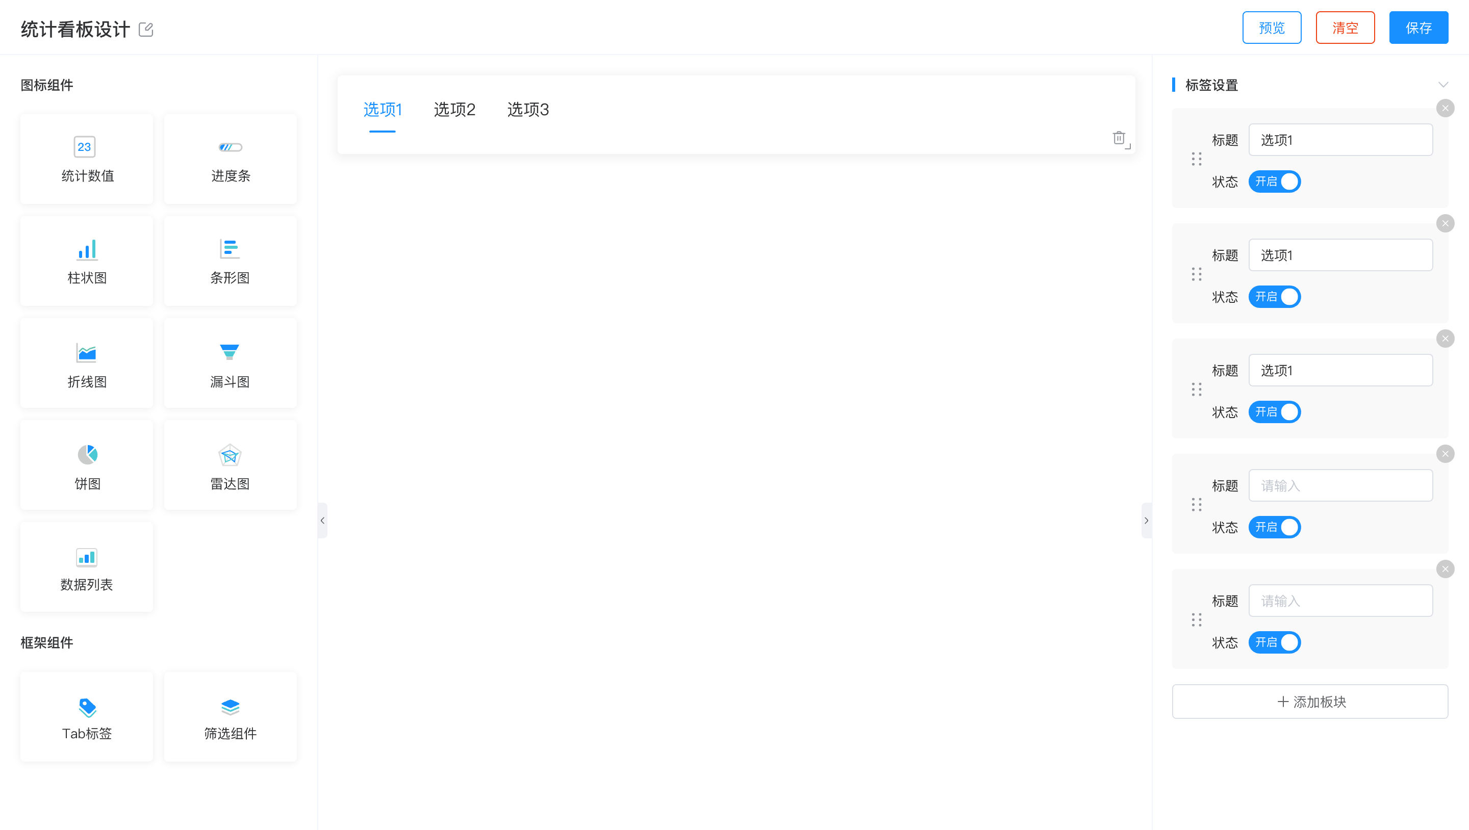Type in the empty 标题 input field
This screenshot has height=830, width=1469.
click(1340, 485)
